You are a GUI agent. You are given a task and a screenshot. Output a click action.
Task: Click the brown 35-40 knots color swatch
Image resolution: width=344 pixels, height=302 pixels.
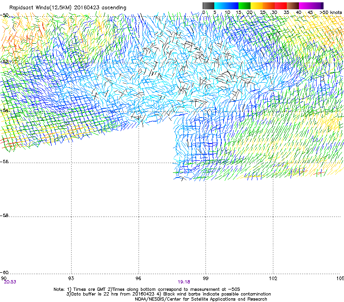[x=293, y=6]
